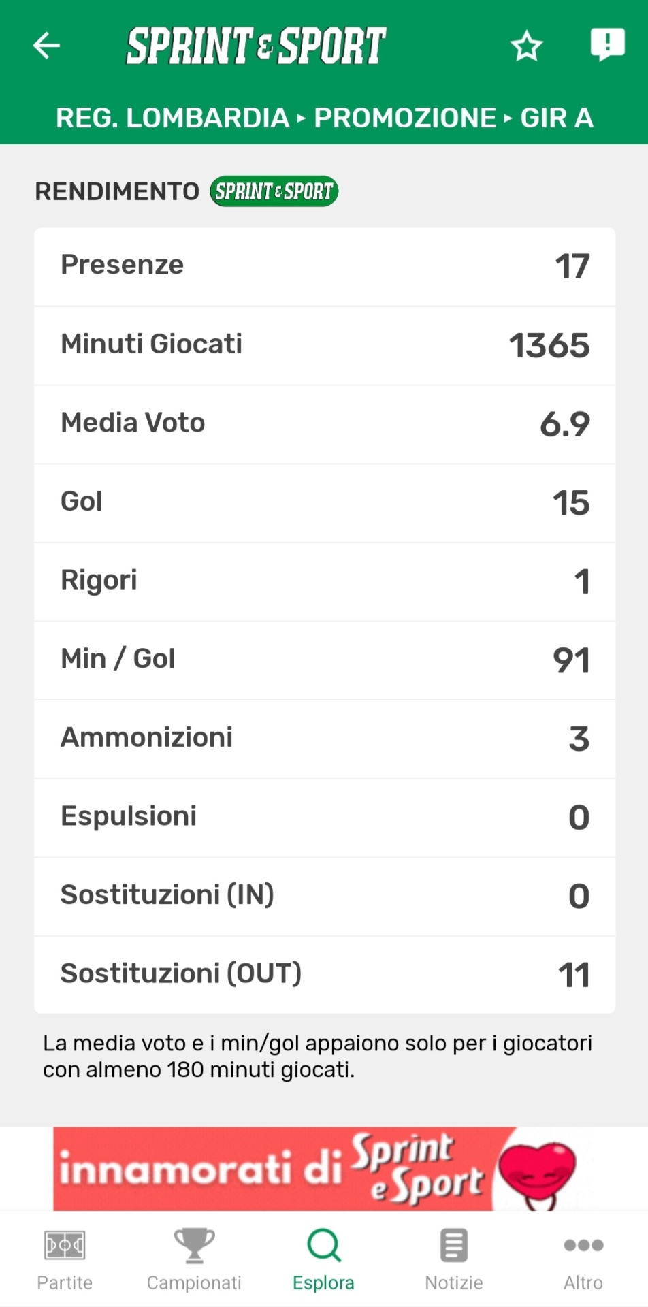This screenshot has height=1307, width=648.
Task: Open PROMOZIONE breadcrumb link
Action: (405, 118)
